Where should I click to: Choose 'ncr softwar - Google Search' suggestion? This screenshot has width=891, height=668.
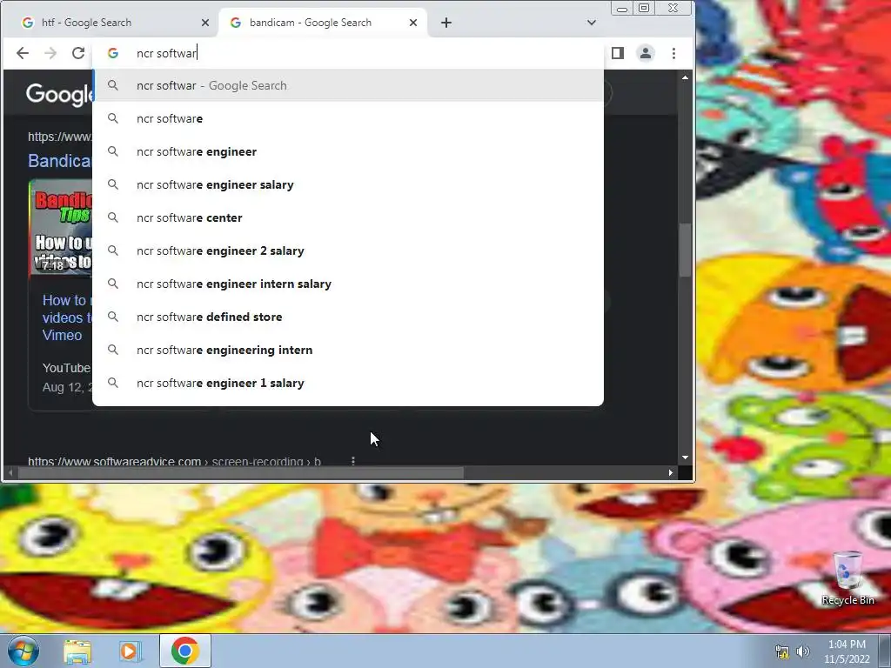pyautogui.click(x=348, y=86)
